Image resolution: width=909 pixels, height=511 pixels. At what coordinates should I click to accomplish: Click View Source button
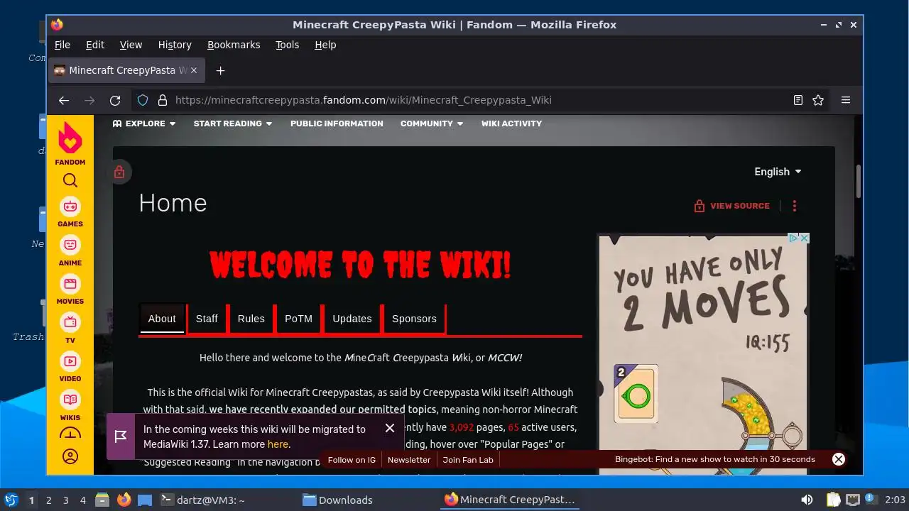(x=731, y=206)
